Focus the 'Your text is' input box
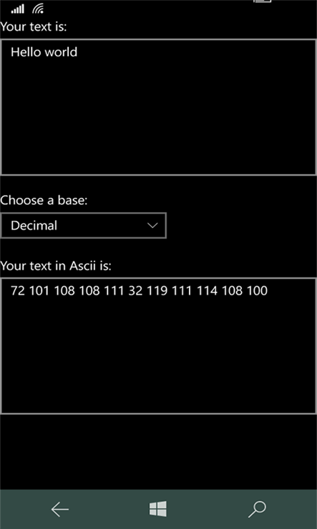Viewport: 317px width, 529px height. [x=158, y=107]
